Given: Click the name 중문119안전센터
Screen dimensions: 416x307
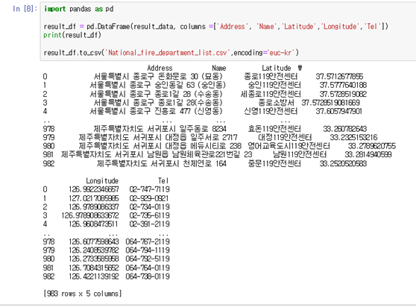Looking at the screenshot, I should coord(274,164).
